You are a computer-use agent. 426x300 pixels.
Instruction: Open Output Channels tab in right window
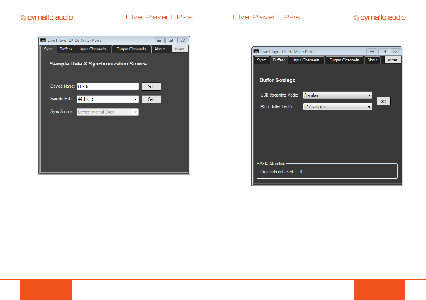(344, 60)
